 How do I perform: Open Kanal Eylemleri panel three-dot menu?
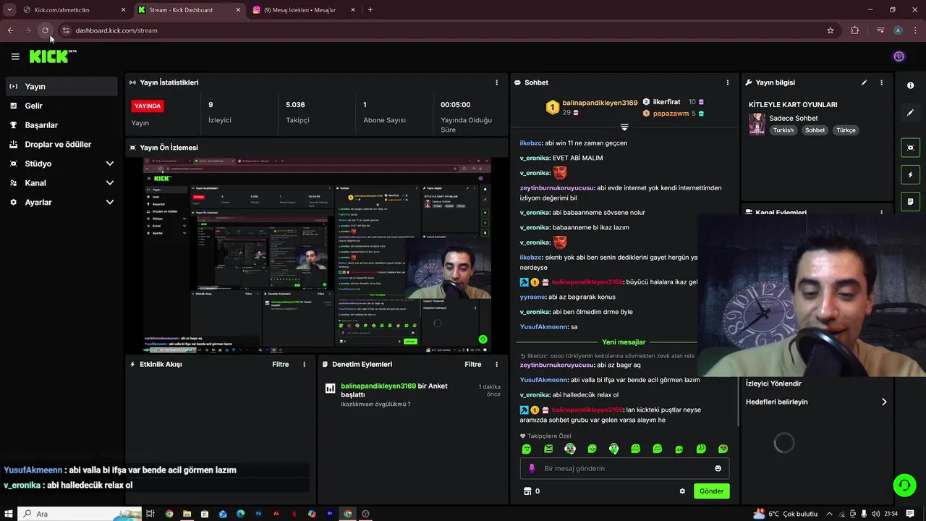(x=881, y=213)
